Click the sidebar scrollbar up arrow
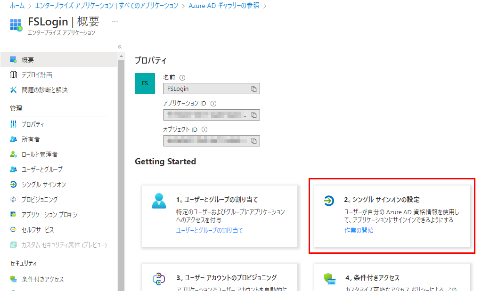 click(x=121, y=56)
